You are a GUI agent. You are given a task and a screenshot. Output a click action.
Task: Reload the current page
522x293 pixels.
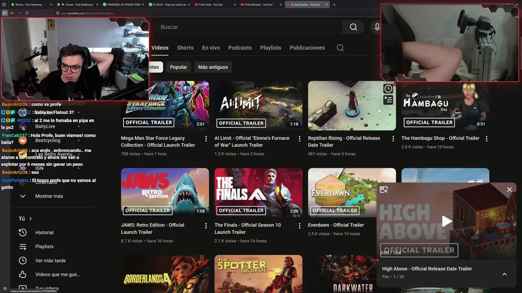point(27,13)
